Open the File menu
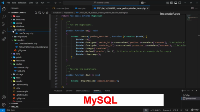200x112 pixels. (x=8, y=3)
